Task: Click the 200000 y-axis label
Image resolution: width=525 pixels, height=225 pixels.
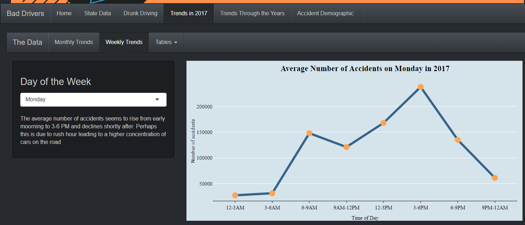Action: [205, 107]
